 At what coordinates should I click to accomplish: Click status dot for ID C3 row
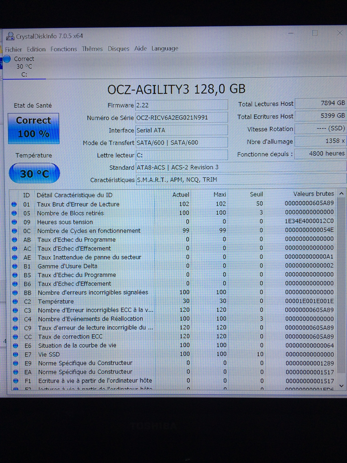point(15,310)
